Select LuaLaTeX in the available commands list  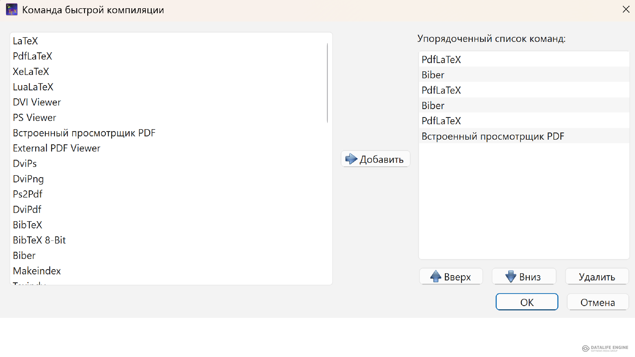pyautogui.click(x=33, y=87)
